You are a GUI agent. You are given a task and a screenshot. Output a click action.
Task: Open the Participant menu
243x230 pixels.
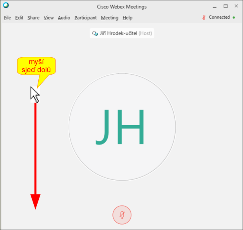click(86, 18)
